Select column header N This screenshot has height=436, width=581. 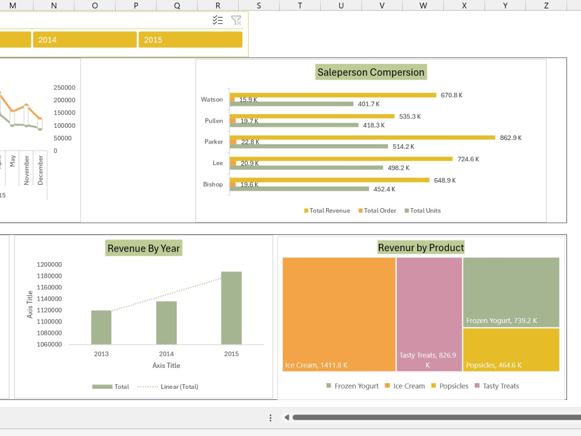point(53,5)
